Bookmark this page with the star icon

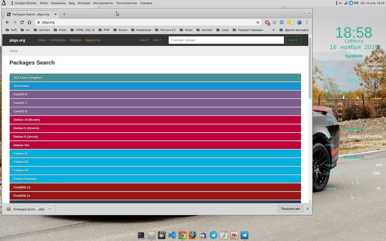[258, 22]
